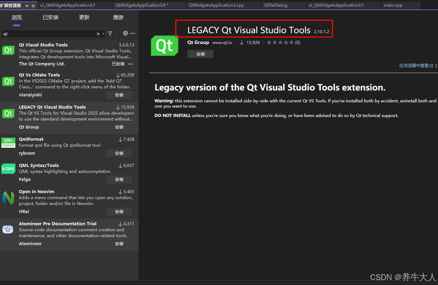This screenshot has width=438, height=285.
Task: Open the more options ellipsis beside the gear
Action: pyautogui.click(x=132, y=34)
